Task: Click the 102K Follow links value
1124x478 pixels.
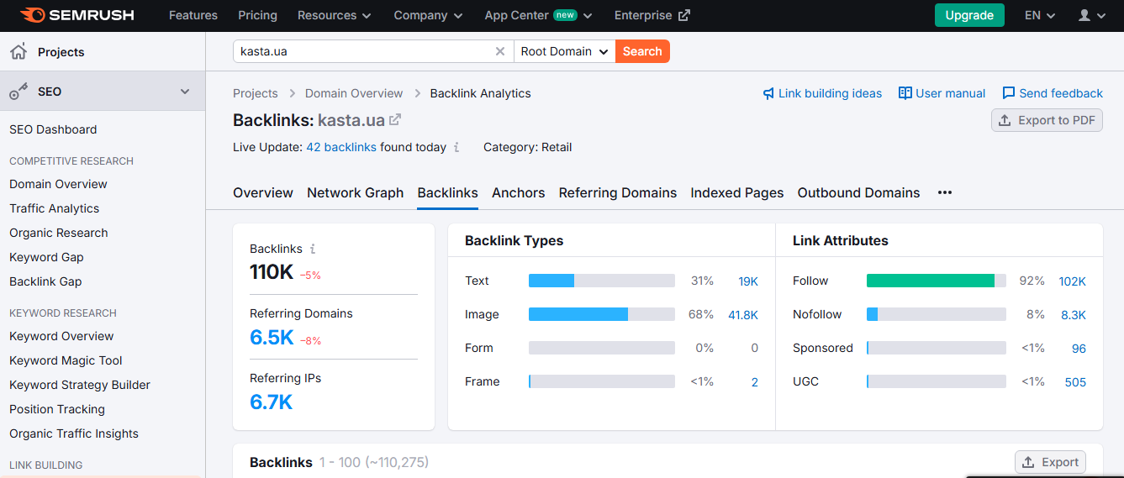Action: point(1073,281)
